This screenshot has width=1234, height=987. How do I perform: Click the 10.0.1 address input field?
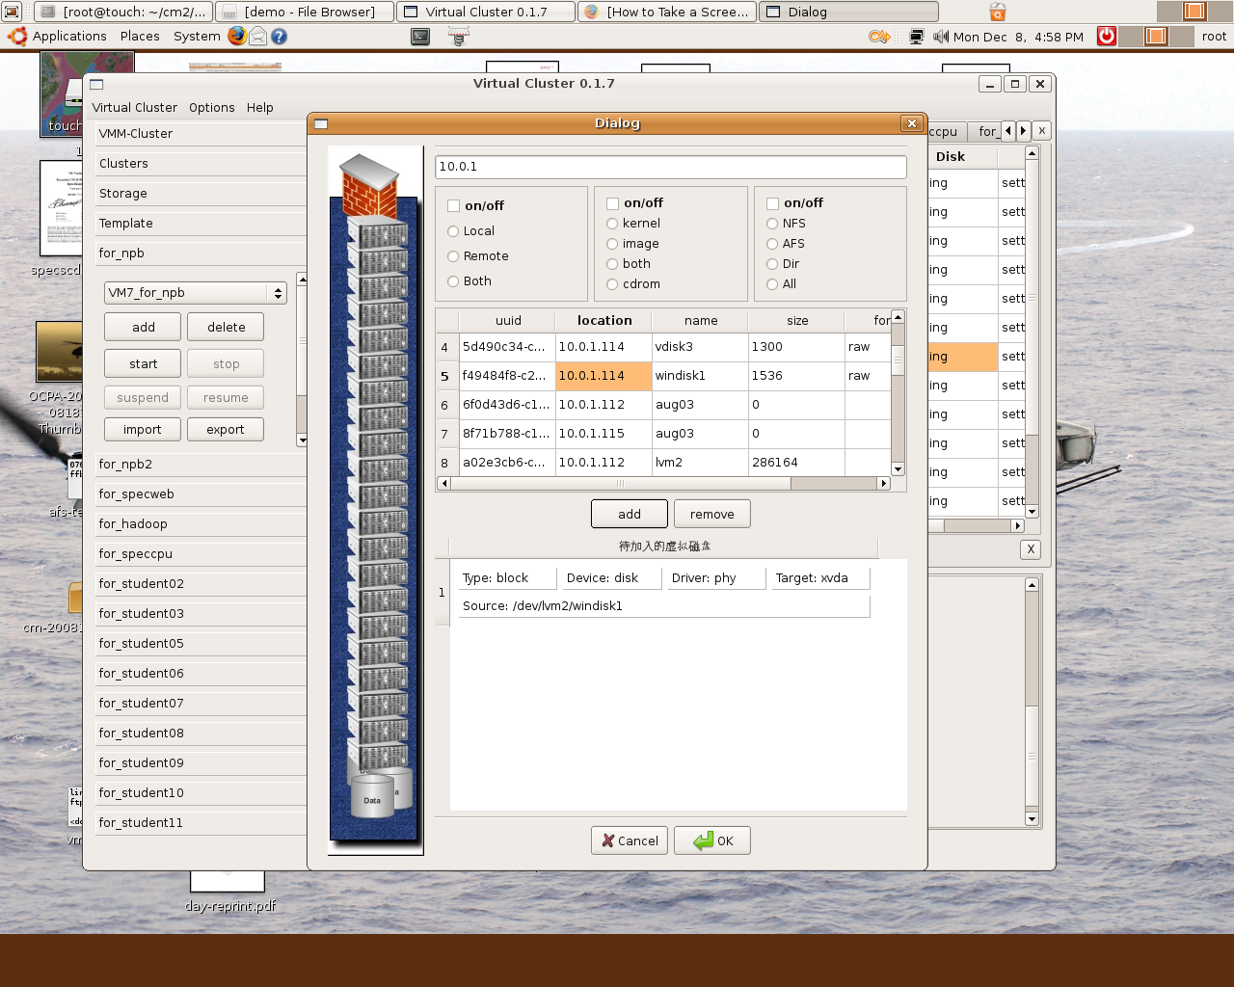(x=670, y=167)
